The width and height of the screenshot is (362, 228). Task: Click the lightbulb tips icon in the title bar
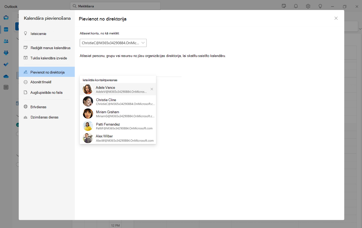320,6
